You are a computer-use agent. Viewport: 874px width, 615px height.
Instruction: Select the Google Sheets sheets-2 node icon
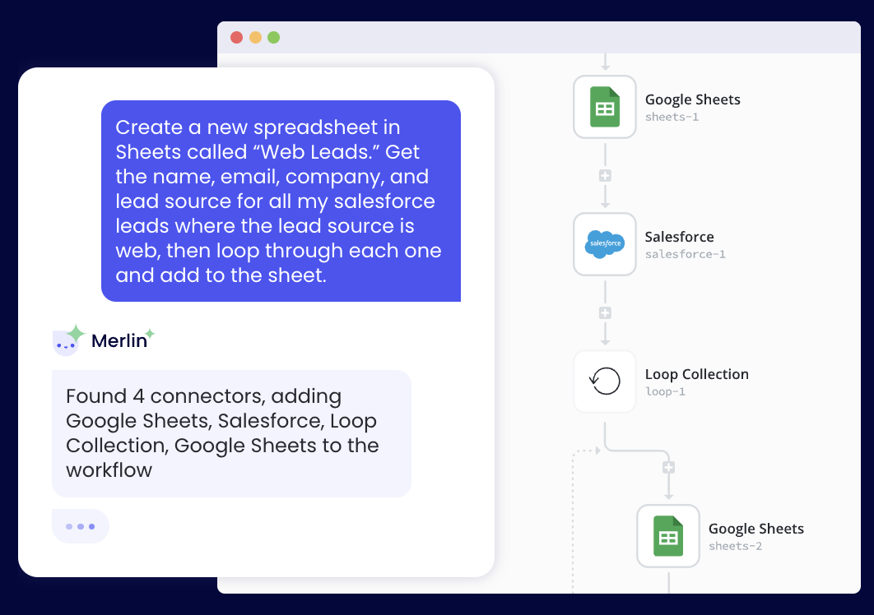pos(668,536)
